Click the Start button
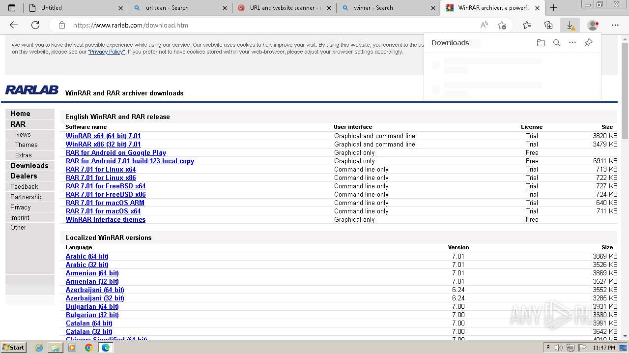 [13, 348]
